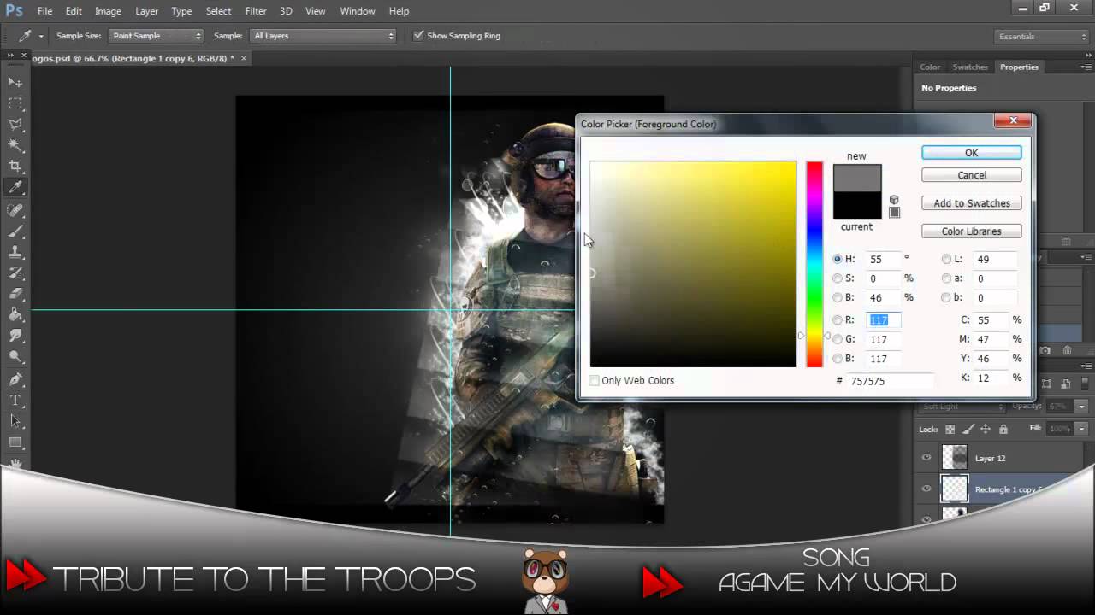Switch to the Color panel tab
The width and height of the screenshot is (1095, 615).
930,67
